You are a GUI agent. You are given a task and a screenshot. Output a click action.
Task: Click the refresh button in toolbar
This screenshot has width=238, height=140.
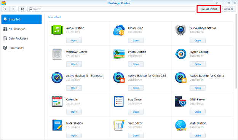[x=22, y=9]
